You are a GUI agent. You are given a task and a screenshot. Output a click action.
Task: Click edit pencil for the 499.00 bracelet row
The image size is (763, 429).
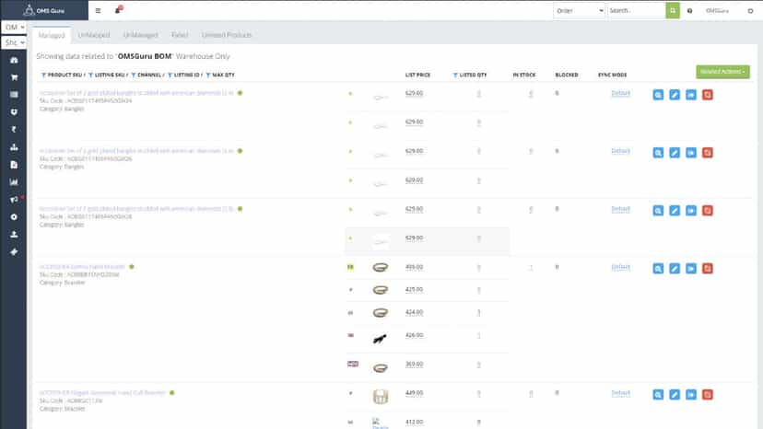pos(675,269)
